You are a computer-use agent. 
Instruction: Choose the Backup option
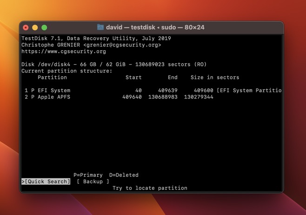pyautogui.click(x=93, y=181)
